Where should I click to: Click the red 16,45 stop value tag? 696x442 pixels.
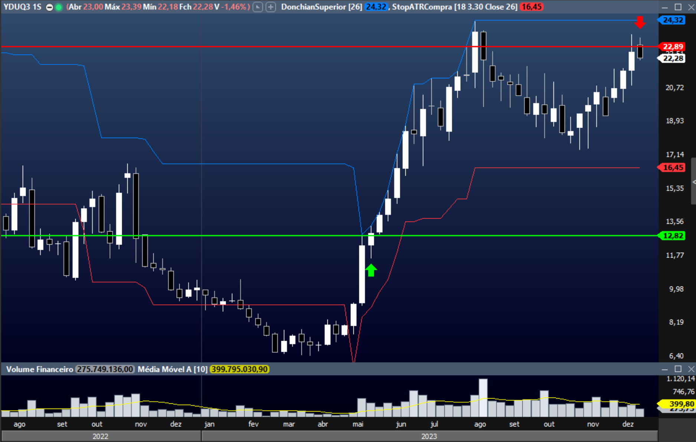(x=673, y=168)
